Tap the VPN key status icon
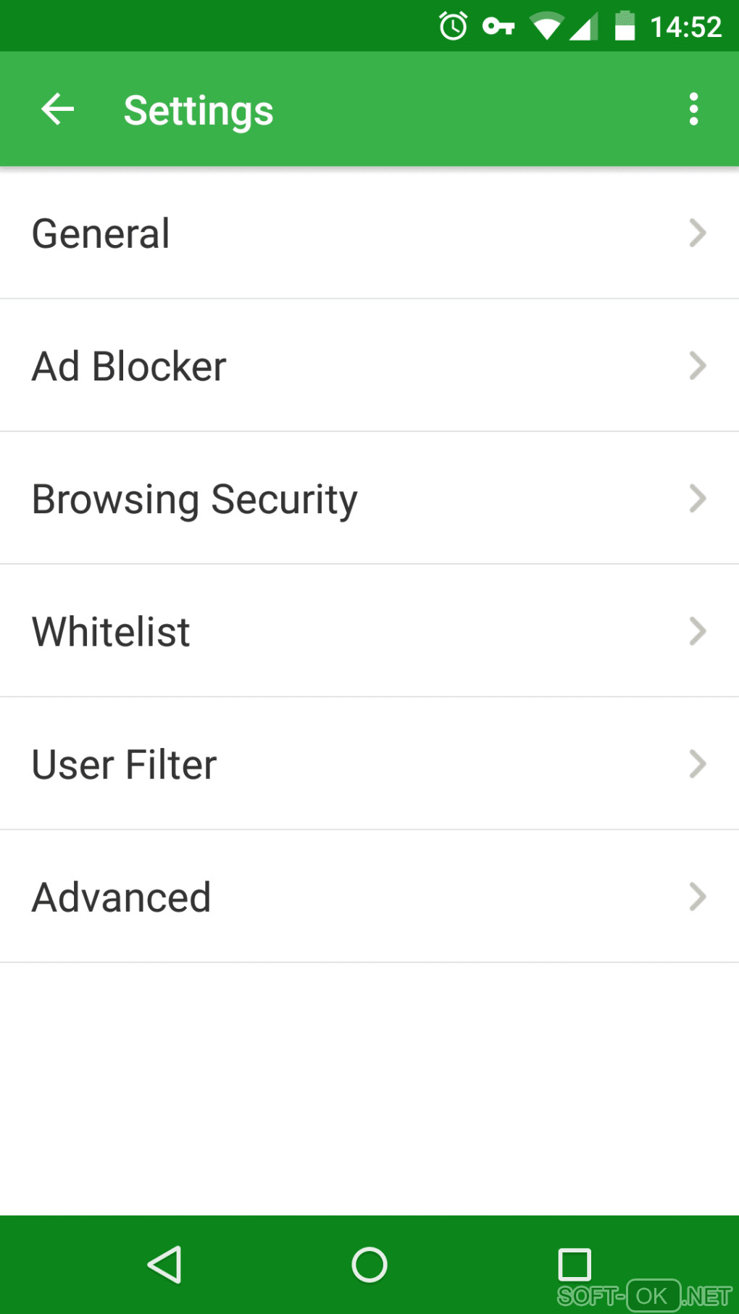This screenshot has width=739, height=1314. [498, 27]
